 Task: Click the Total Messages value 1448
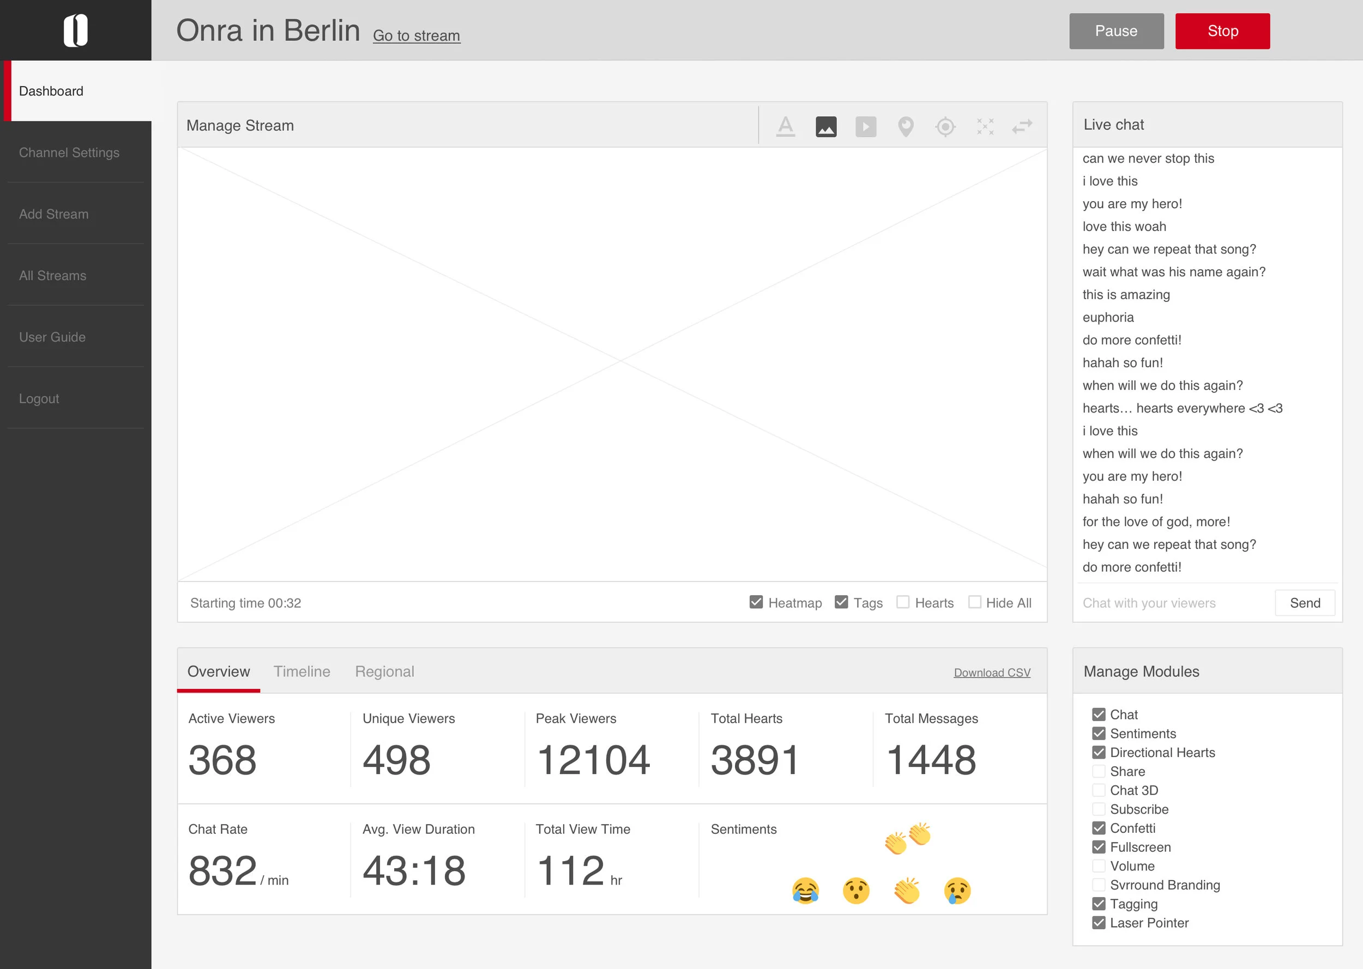(931, 760)
